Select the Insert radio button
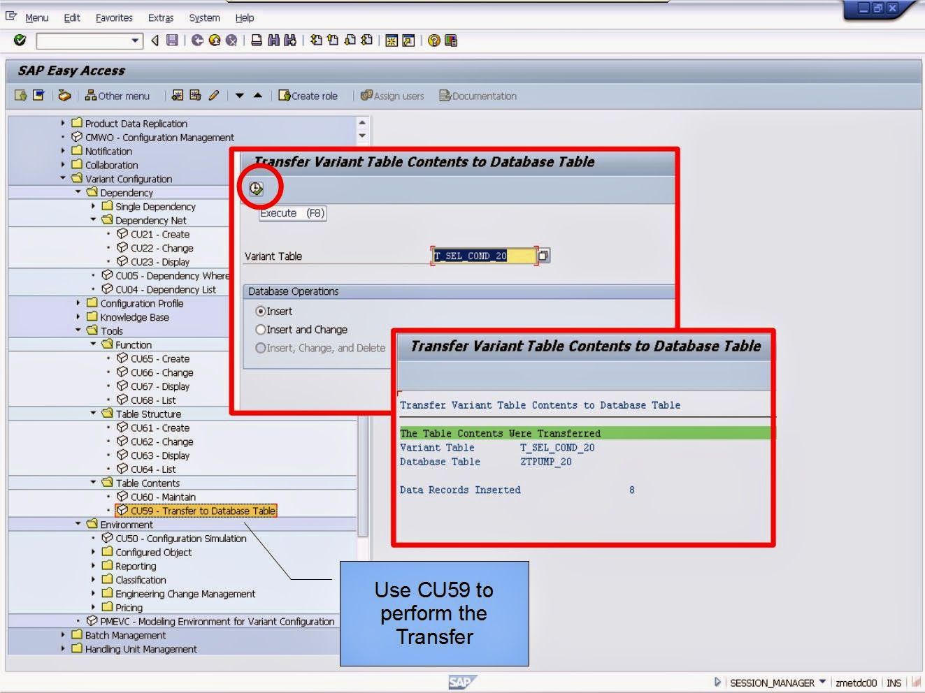Viewport: 925px width, 693px height. point(261,312)
